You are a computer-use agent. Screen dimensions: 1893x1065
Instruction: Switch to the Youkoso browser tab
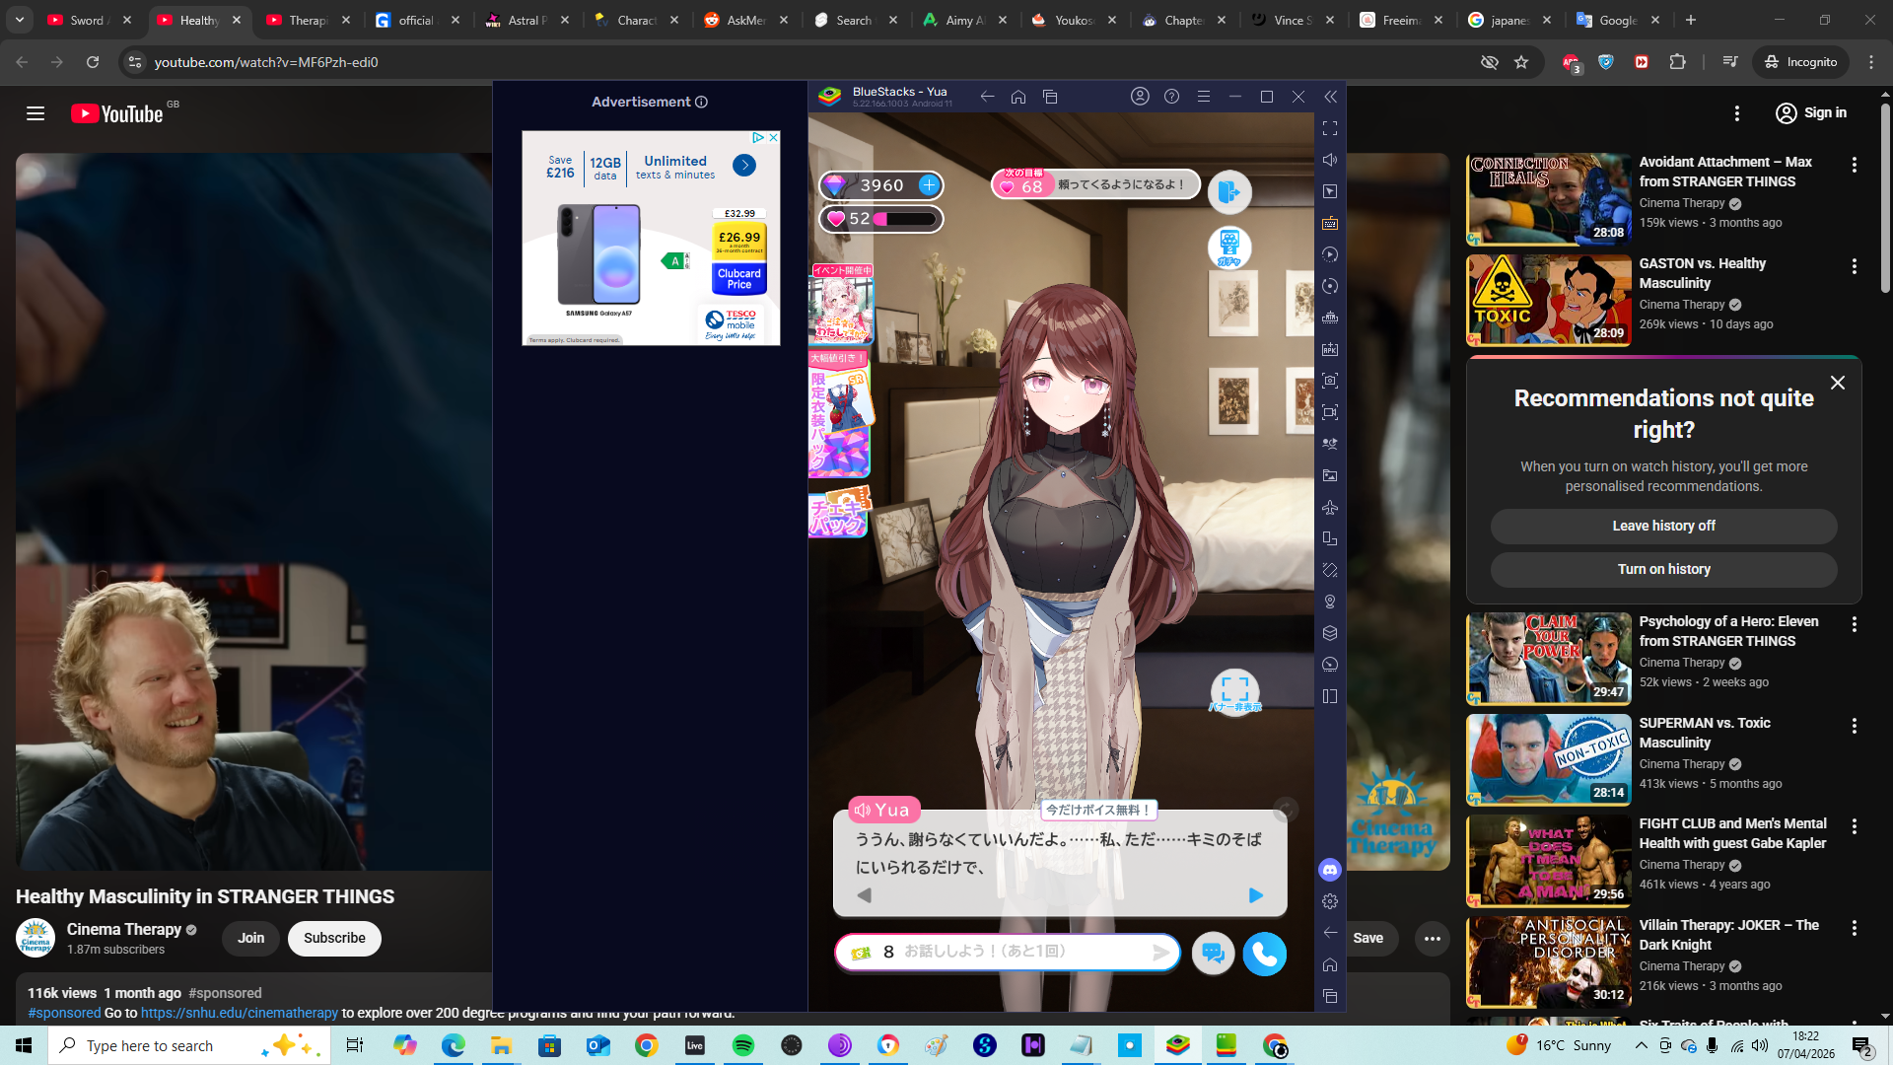1075,20
